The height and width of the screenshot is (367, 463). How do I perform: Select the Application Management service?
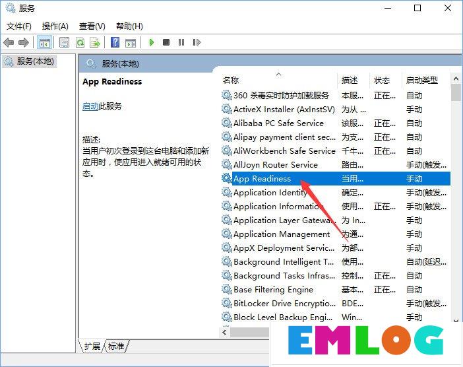tap(336, 234)
